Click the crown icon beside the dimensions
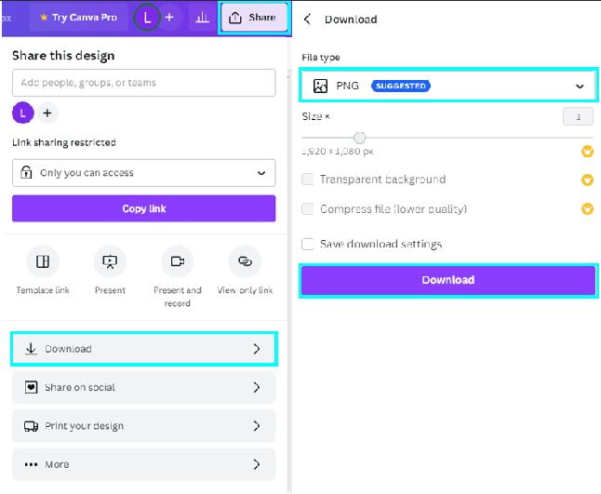Screen dimensions: 601x494 tap(587, 152)
